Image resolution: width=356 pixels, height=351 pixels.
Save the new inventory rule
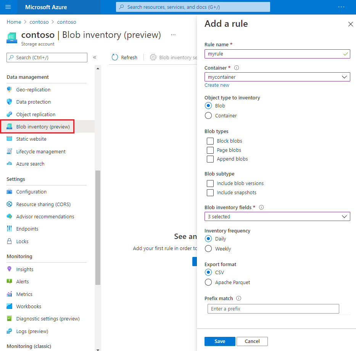(x=220, y=341)
